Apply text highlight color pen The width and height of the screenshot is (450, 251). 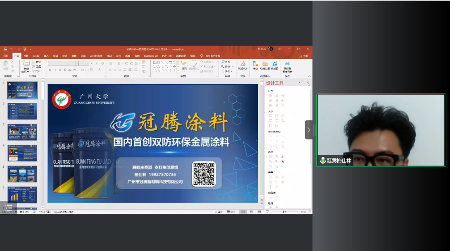point(92,70)
